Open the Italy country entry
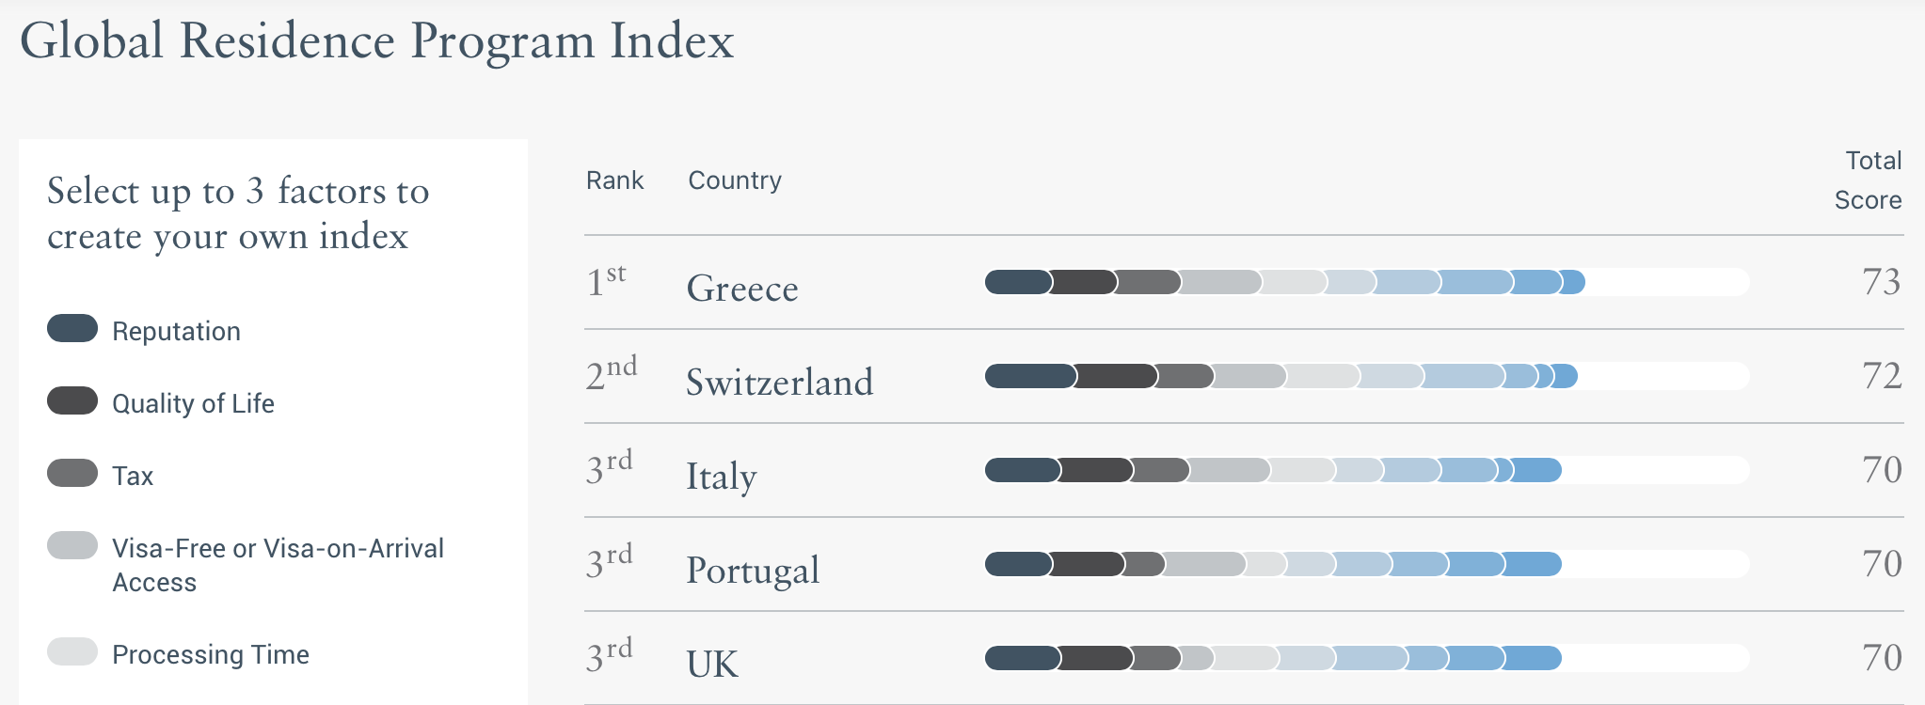1925x705 pixels. tap(721, 476)
